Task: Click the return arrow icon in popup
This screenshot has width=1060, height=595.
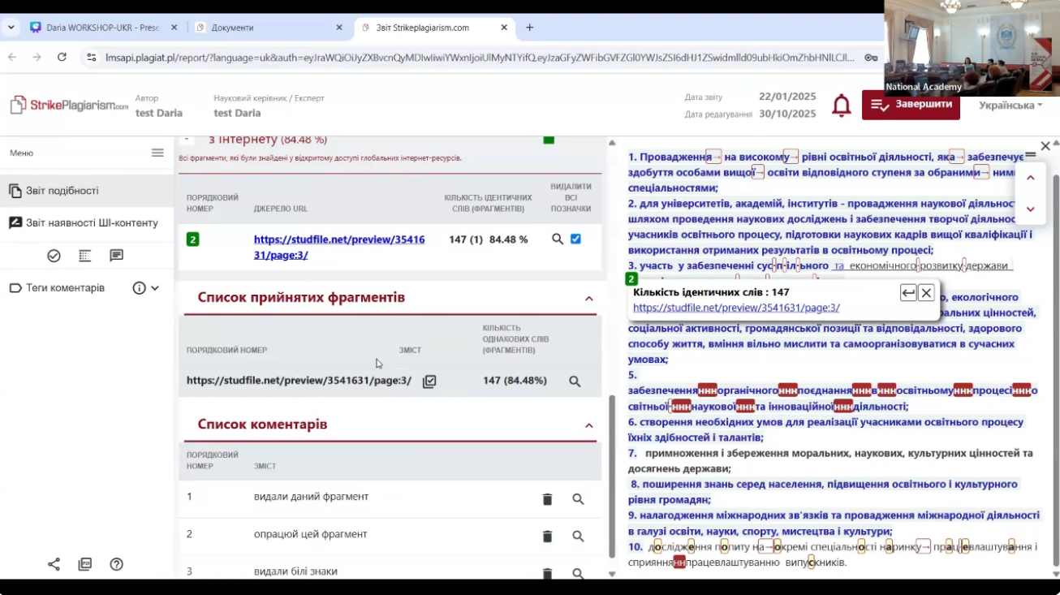Action: (908, 293)
